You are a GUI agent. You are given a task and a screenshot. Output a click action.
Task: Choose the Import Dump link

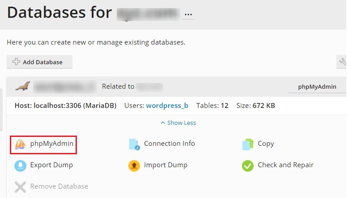166,165
